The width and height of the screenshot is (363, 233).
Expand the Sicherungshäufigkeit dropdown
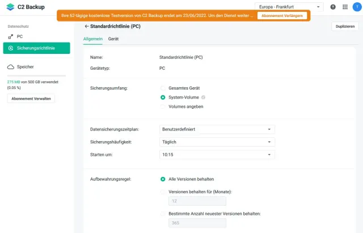tap(217, 142)
